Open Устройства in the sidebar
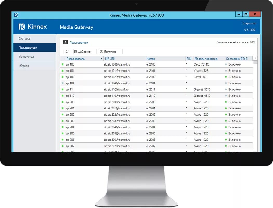 click(x=35, y=57)
